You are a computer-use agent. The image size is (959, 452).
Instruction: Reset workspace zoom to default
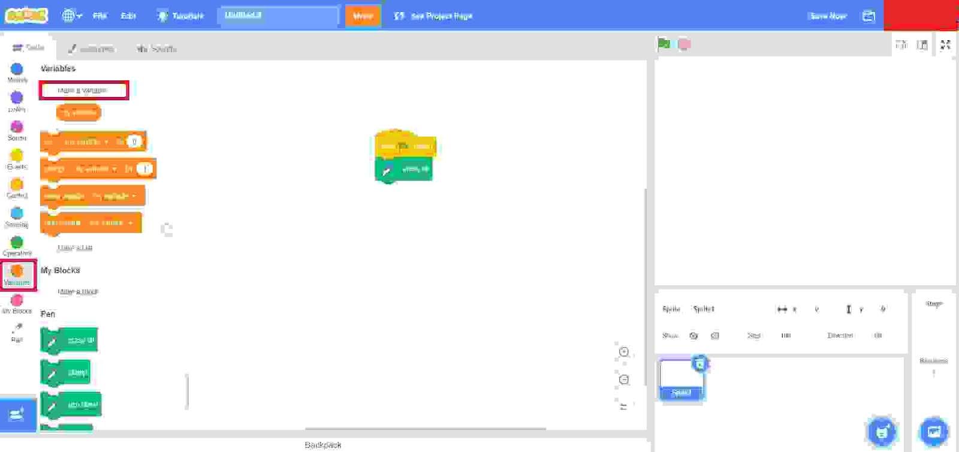[x=624, y=406]
